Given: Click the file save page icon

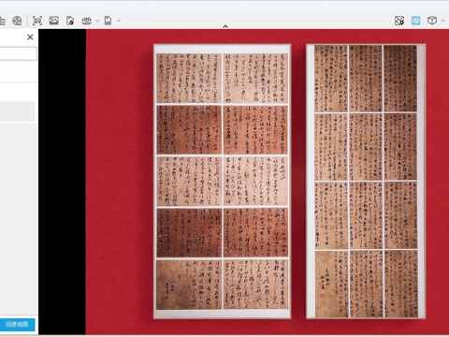Looking at the screenshot, I should click(108, 21).
